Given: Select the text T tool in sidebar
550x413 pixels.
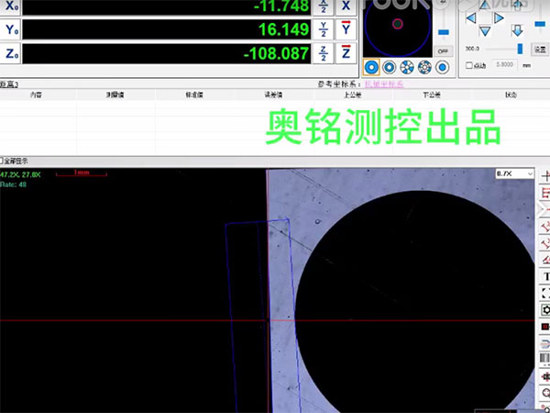Looking at the screenshot, I should click(x=545, y=276).
